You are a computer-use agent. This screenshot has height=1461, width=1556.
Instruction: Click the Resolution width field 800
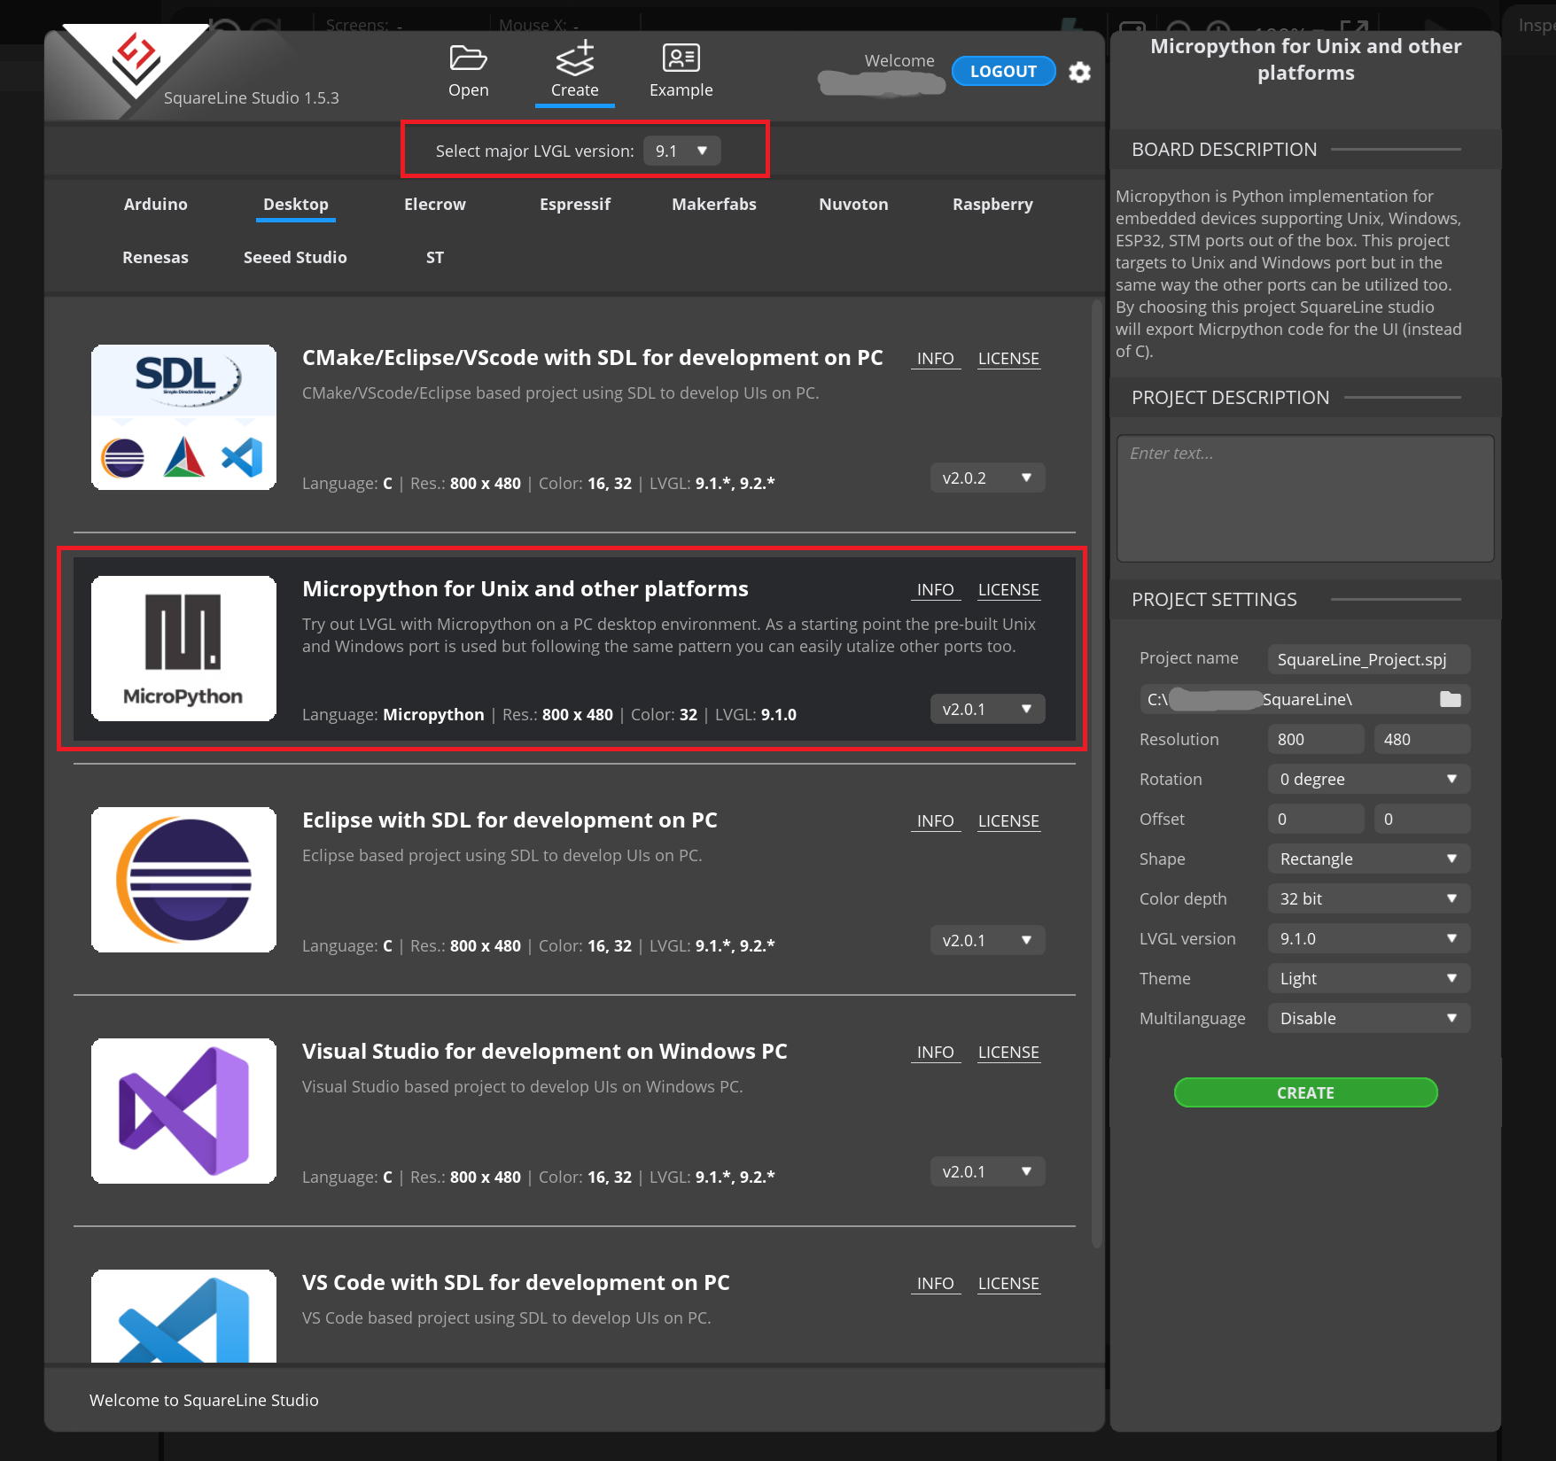point(1316,739)
